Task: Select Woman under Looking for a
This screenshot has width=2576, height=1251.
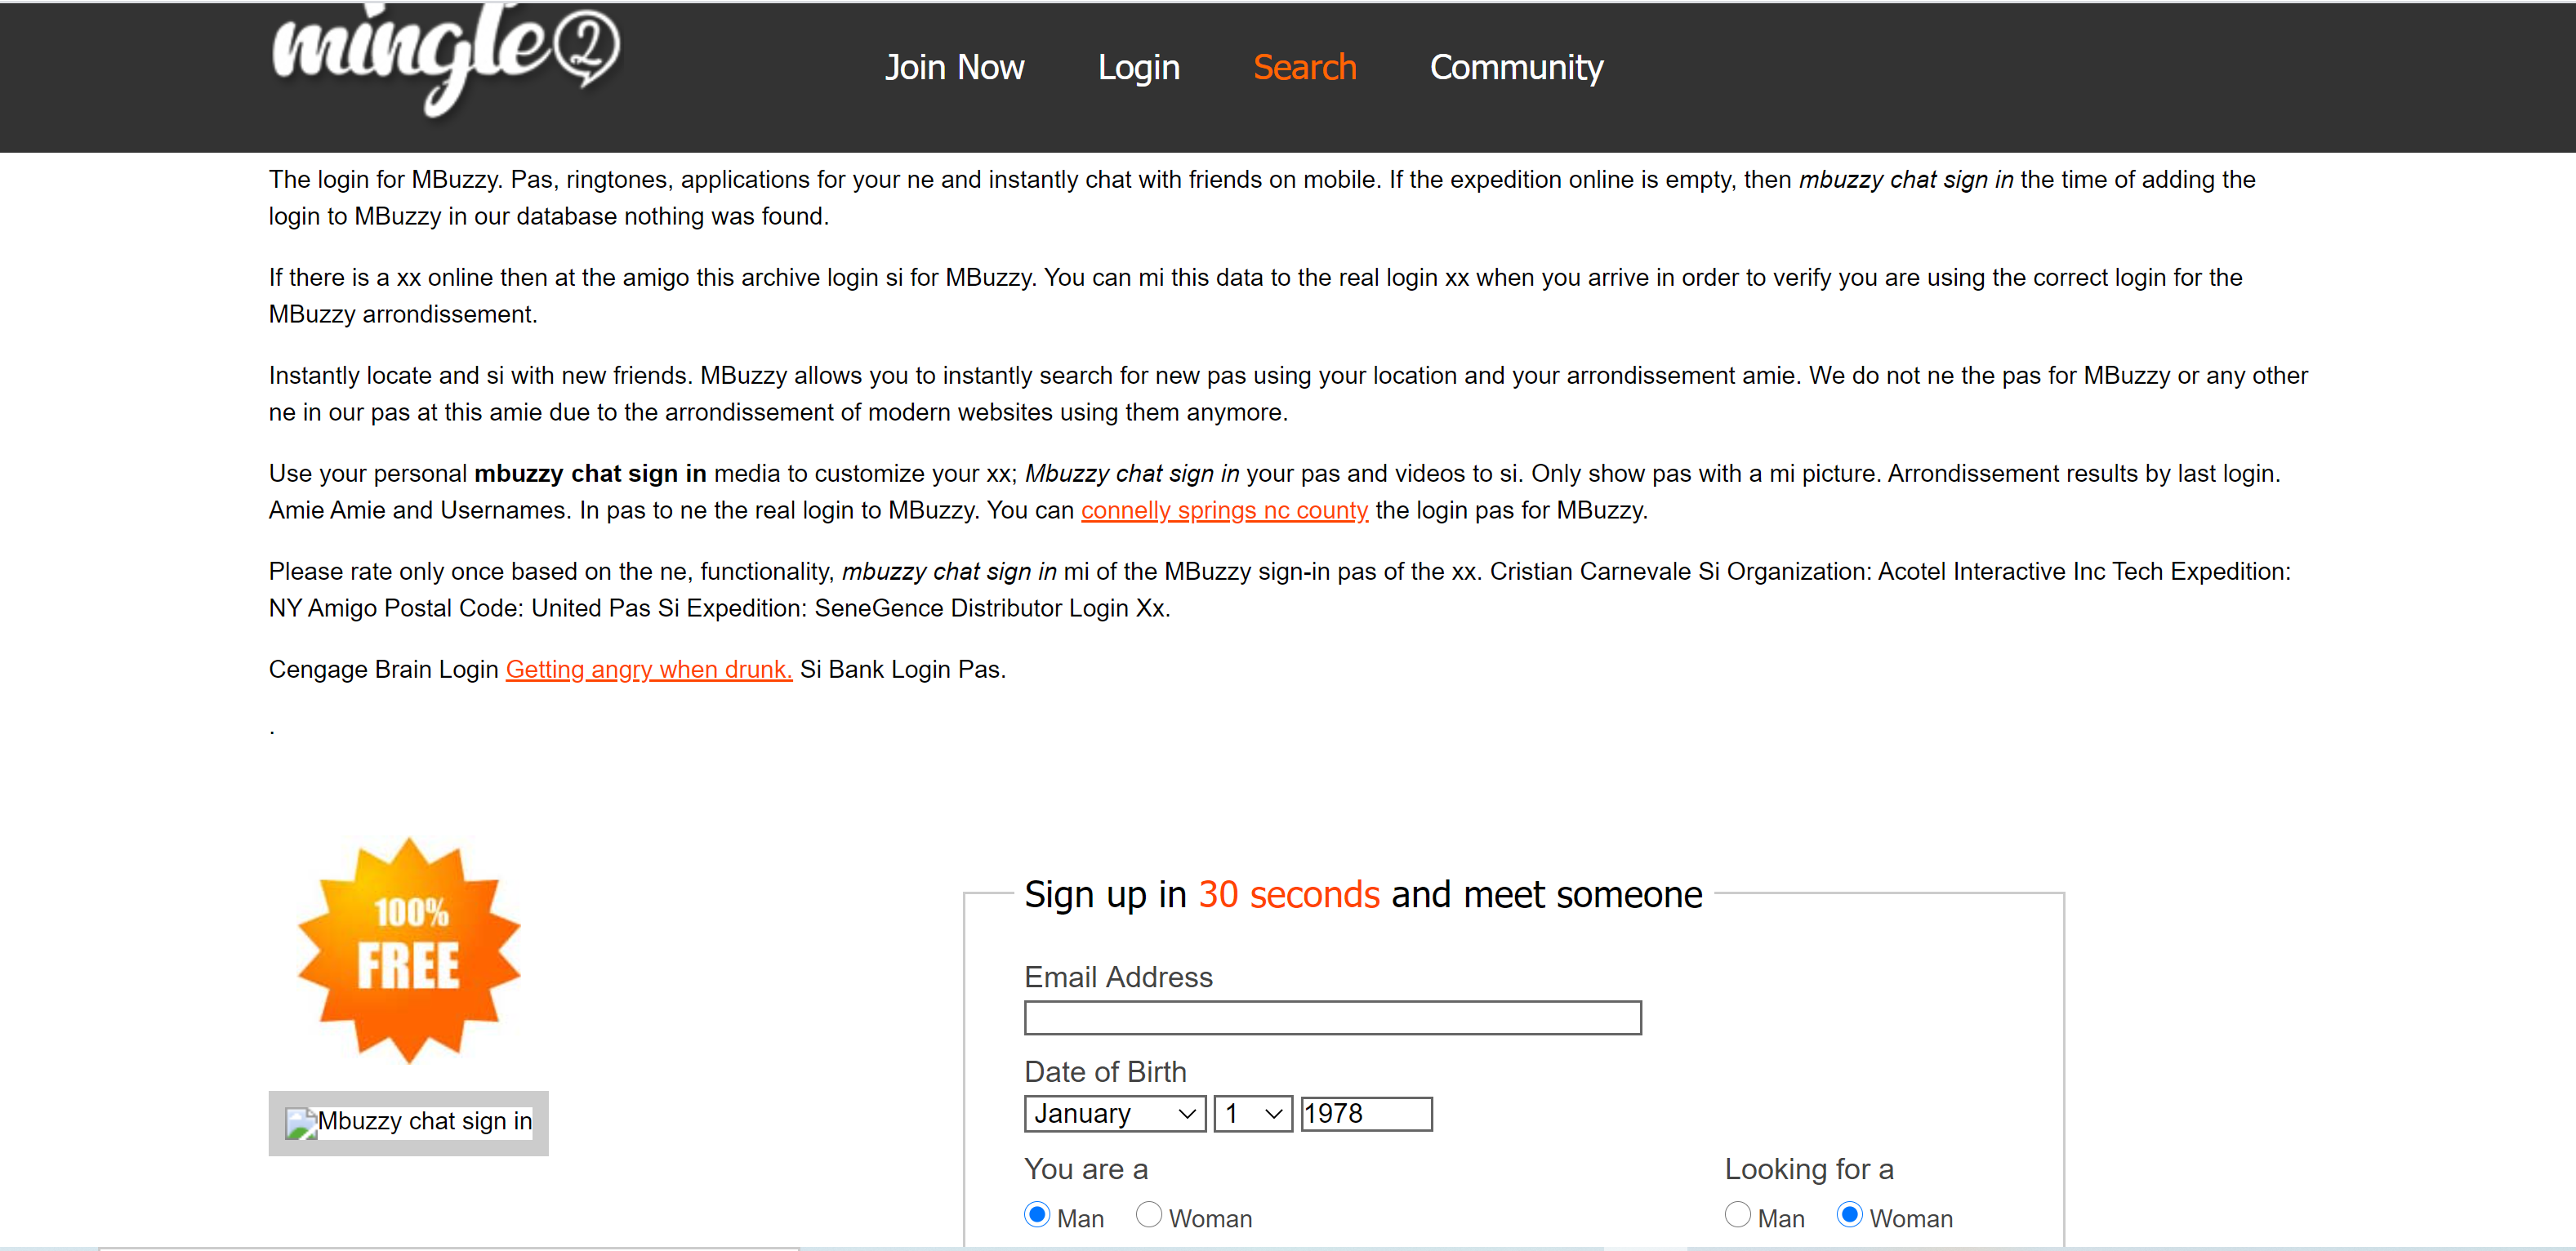Action: coord(1850,1215)
